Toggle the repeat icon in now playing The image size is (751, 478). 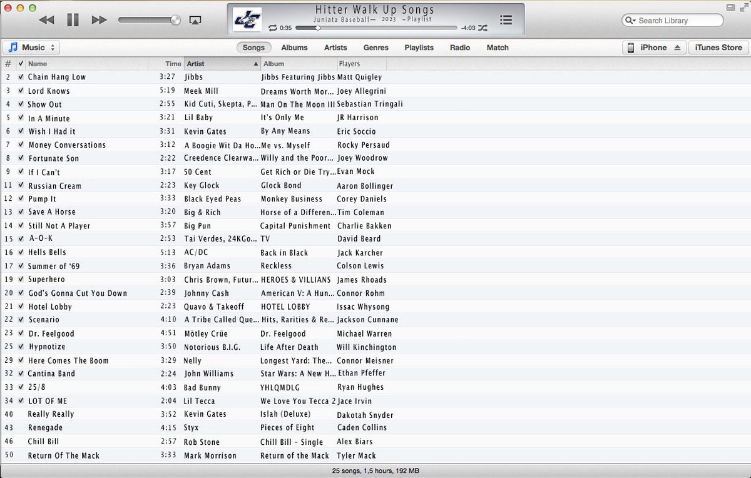(x=273, y=28)
